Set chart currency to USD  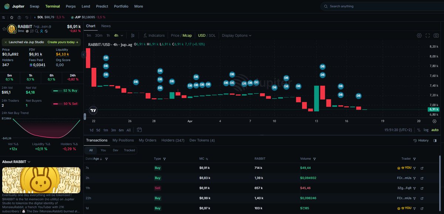tap(202, 36)
